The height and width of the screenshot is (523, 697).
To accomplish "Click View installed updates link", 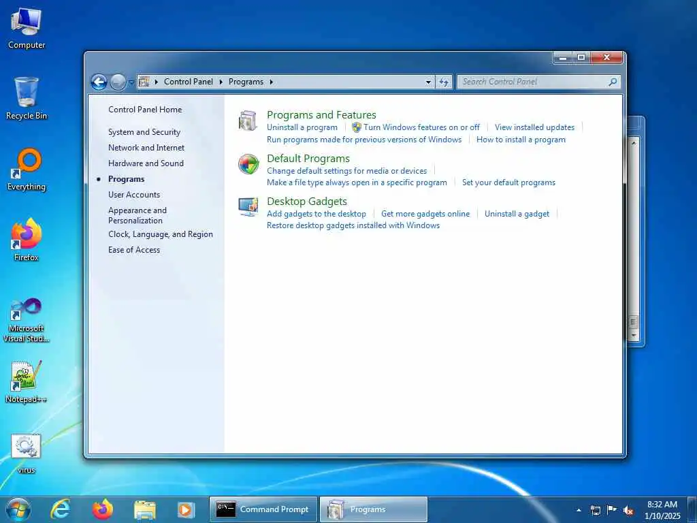I will 534,127.
